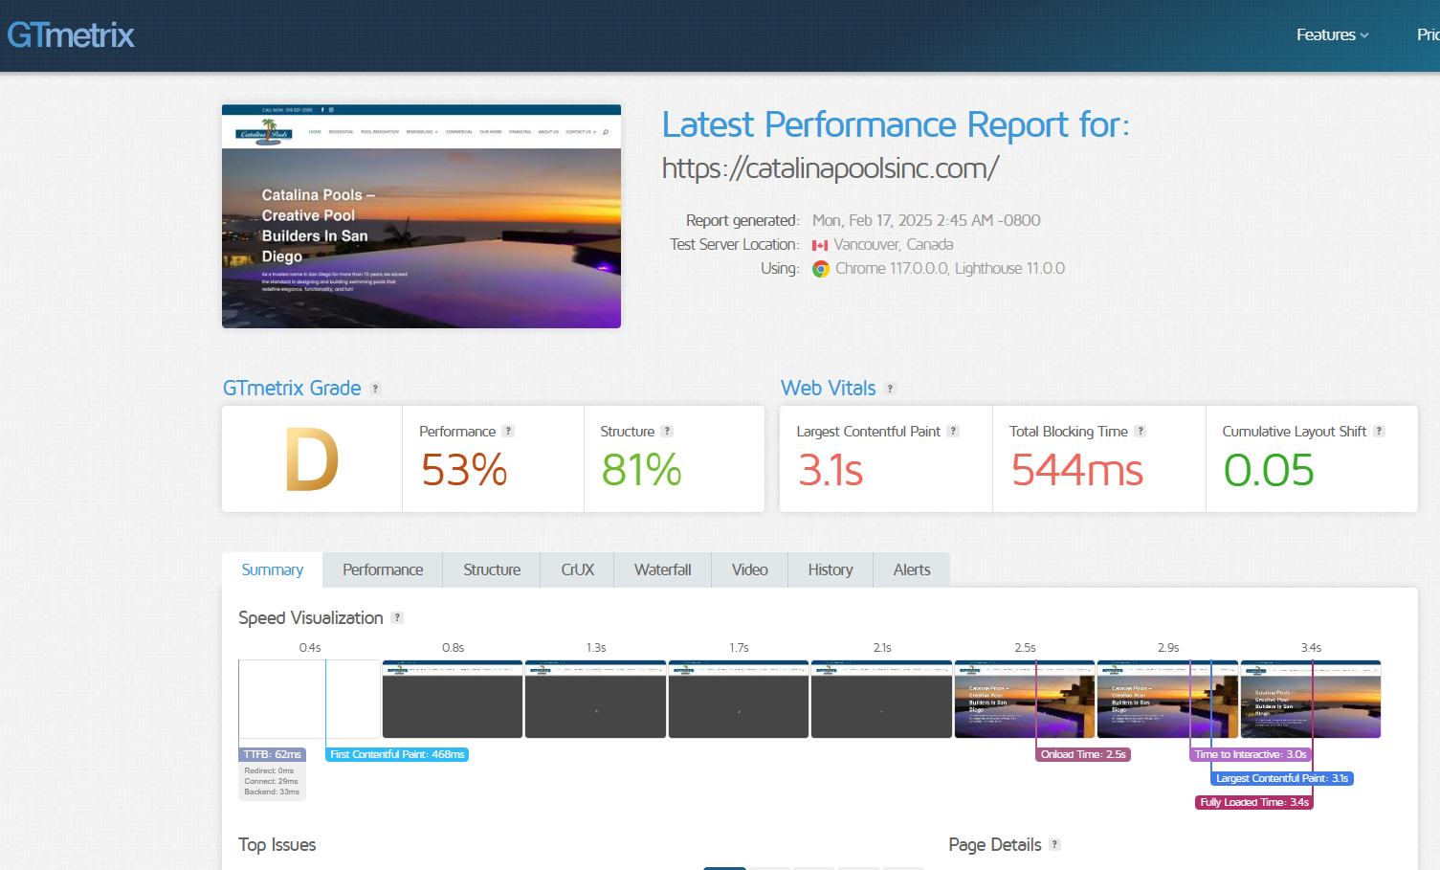Switch to the Performance tab
Screen dimensions: 1440x870
tap(383, 570)
